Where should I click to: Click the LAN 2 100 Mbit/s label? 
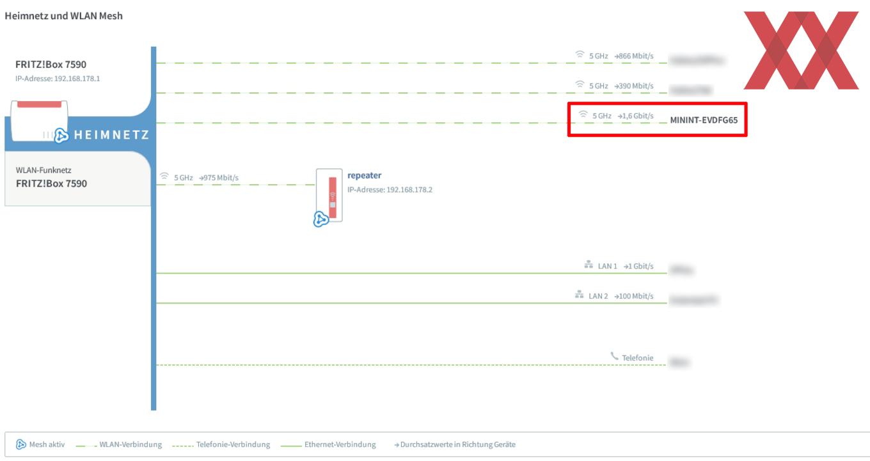tap(621, 296)
